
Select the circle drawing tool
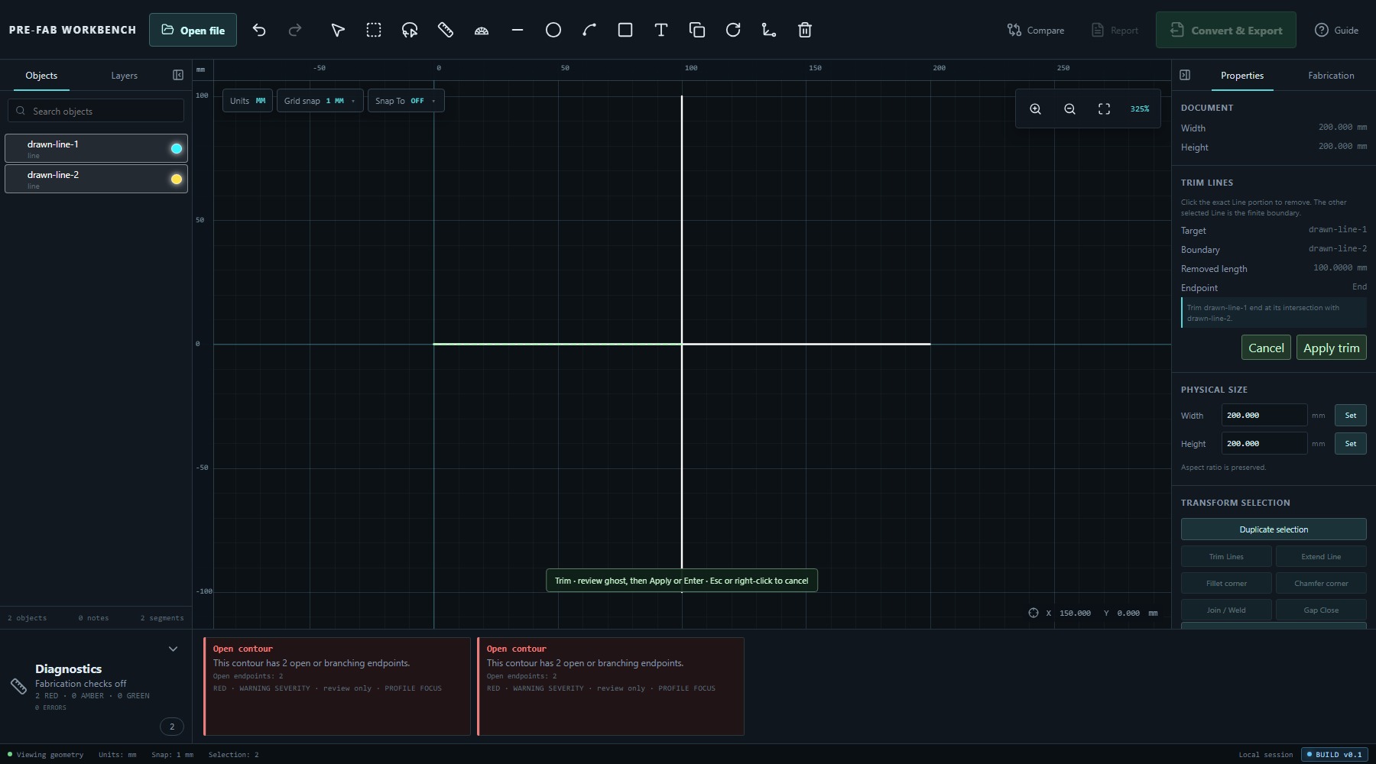click(553, 30)
